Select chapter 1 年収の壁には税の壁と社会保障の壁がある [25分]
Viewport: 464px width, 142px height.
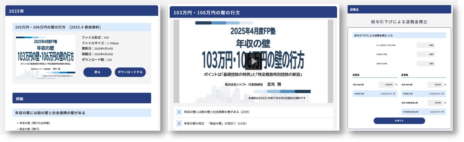click(x=254, y=112)
